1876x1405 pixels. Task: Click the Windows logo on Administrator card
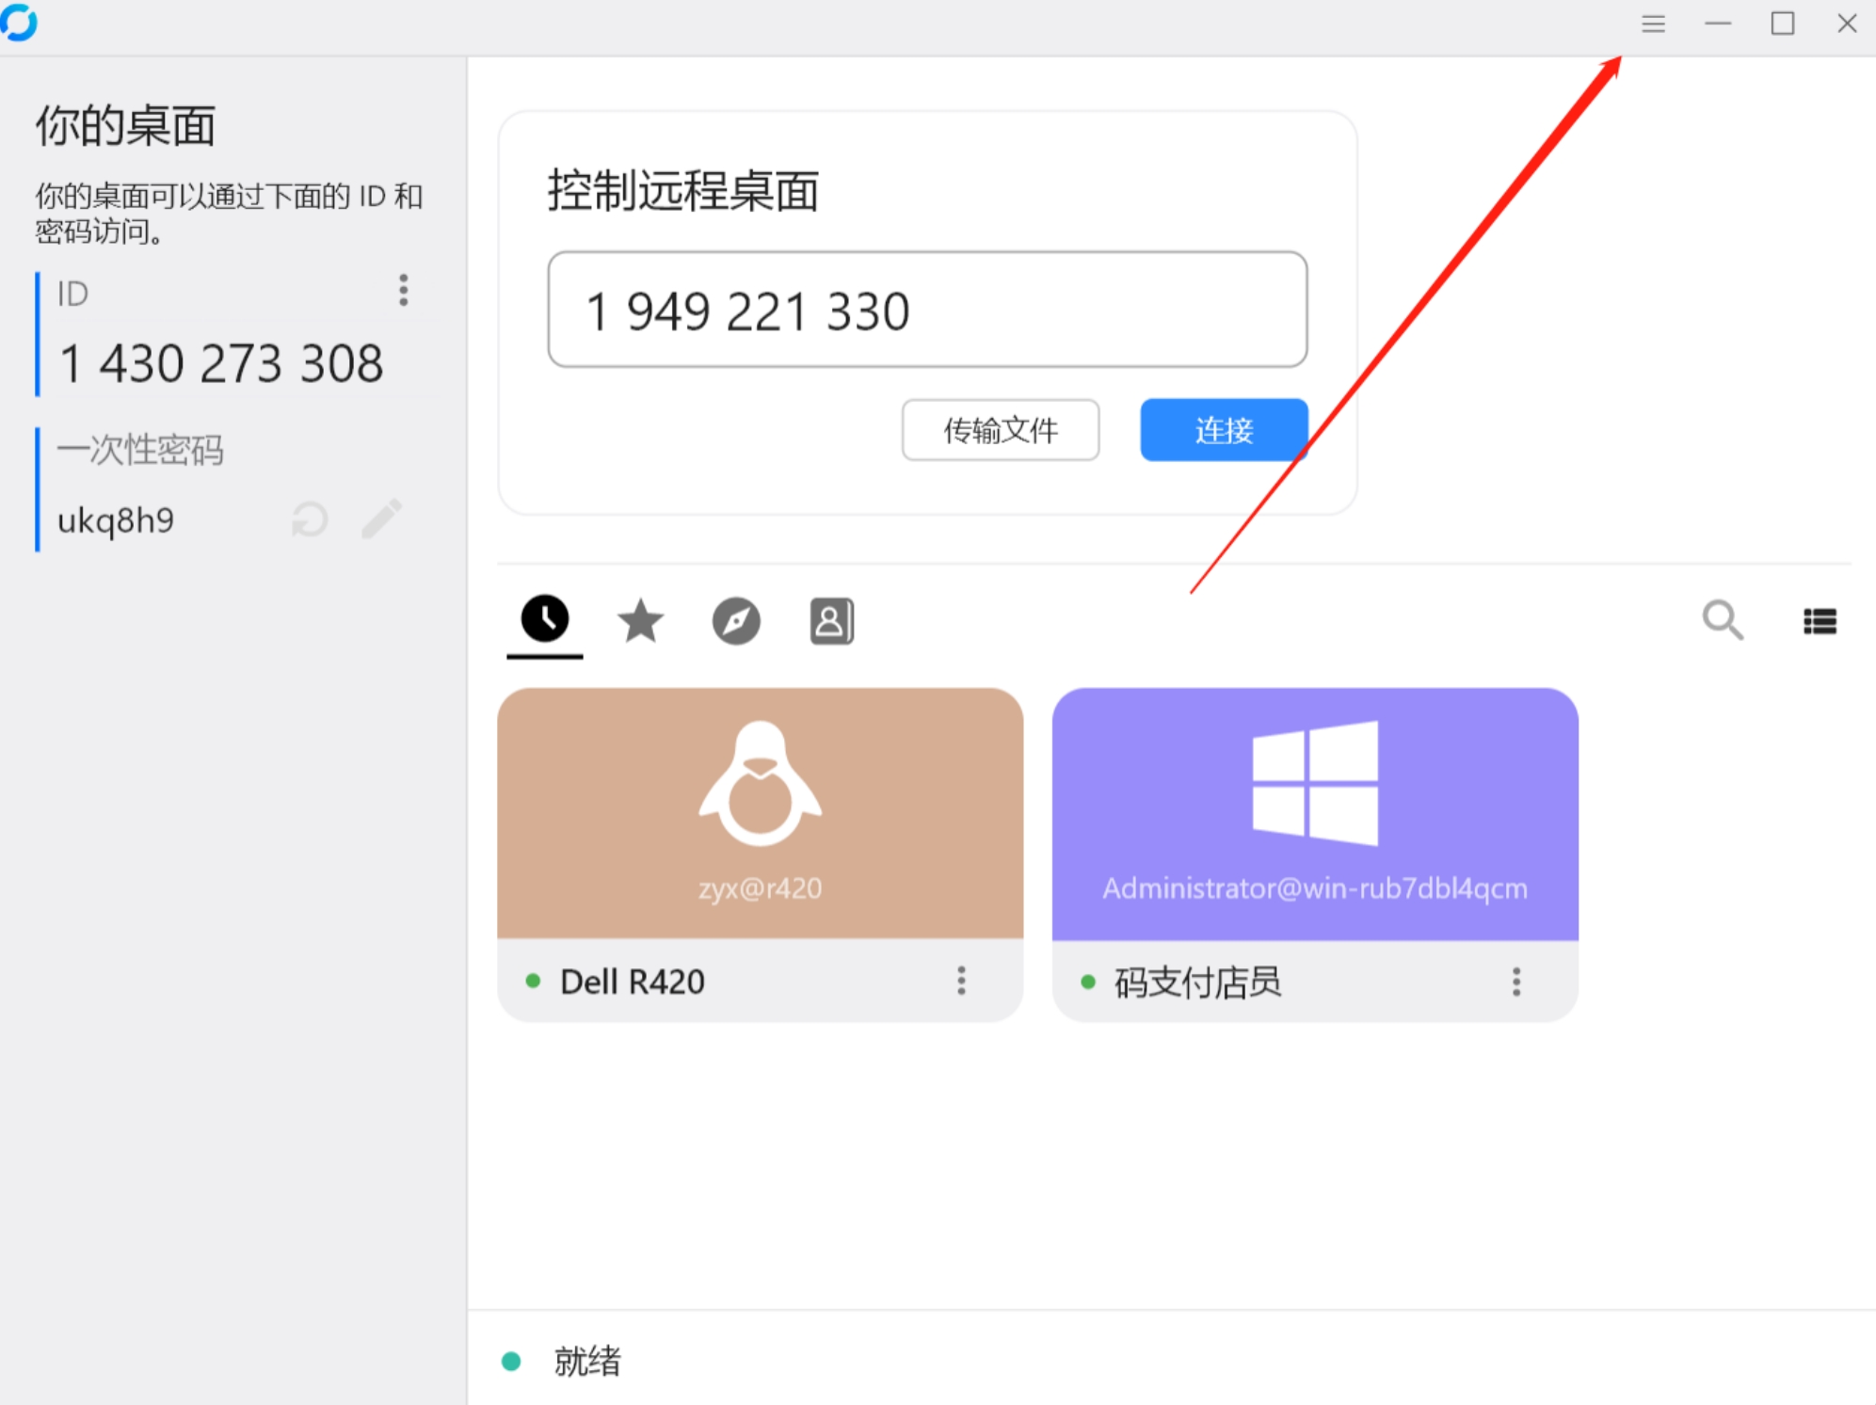1315,783
